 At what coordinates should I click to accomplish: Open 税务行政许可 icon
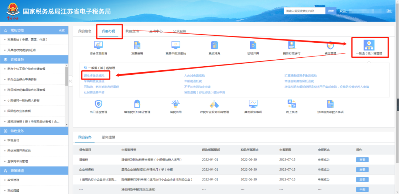coord(291,45)
